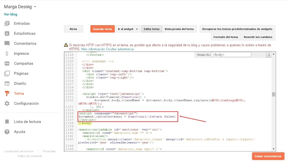Click the Configuración gear icon
The width and height of the screenshot is (288, 161).
(x=7, y=103)
